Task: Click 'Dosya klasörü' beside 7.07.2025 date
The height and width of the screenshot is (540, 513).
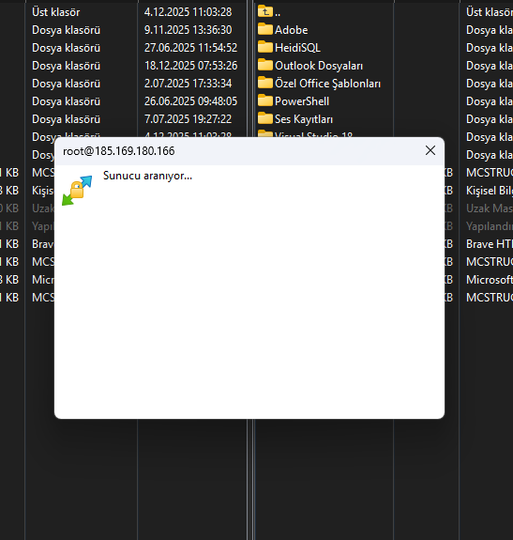Action: (66, 119)
